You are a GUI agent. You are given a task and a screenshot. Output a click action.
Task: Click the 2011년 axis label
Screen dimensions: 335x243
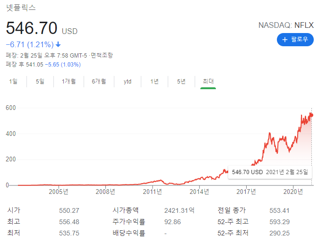[152, 192]
